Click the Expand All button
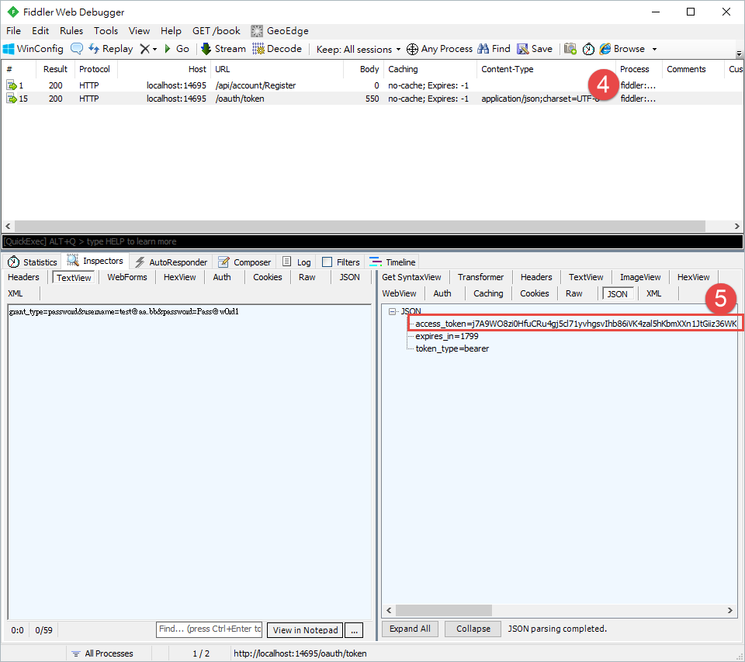745x662 pixels. tap(410, 629)
